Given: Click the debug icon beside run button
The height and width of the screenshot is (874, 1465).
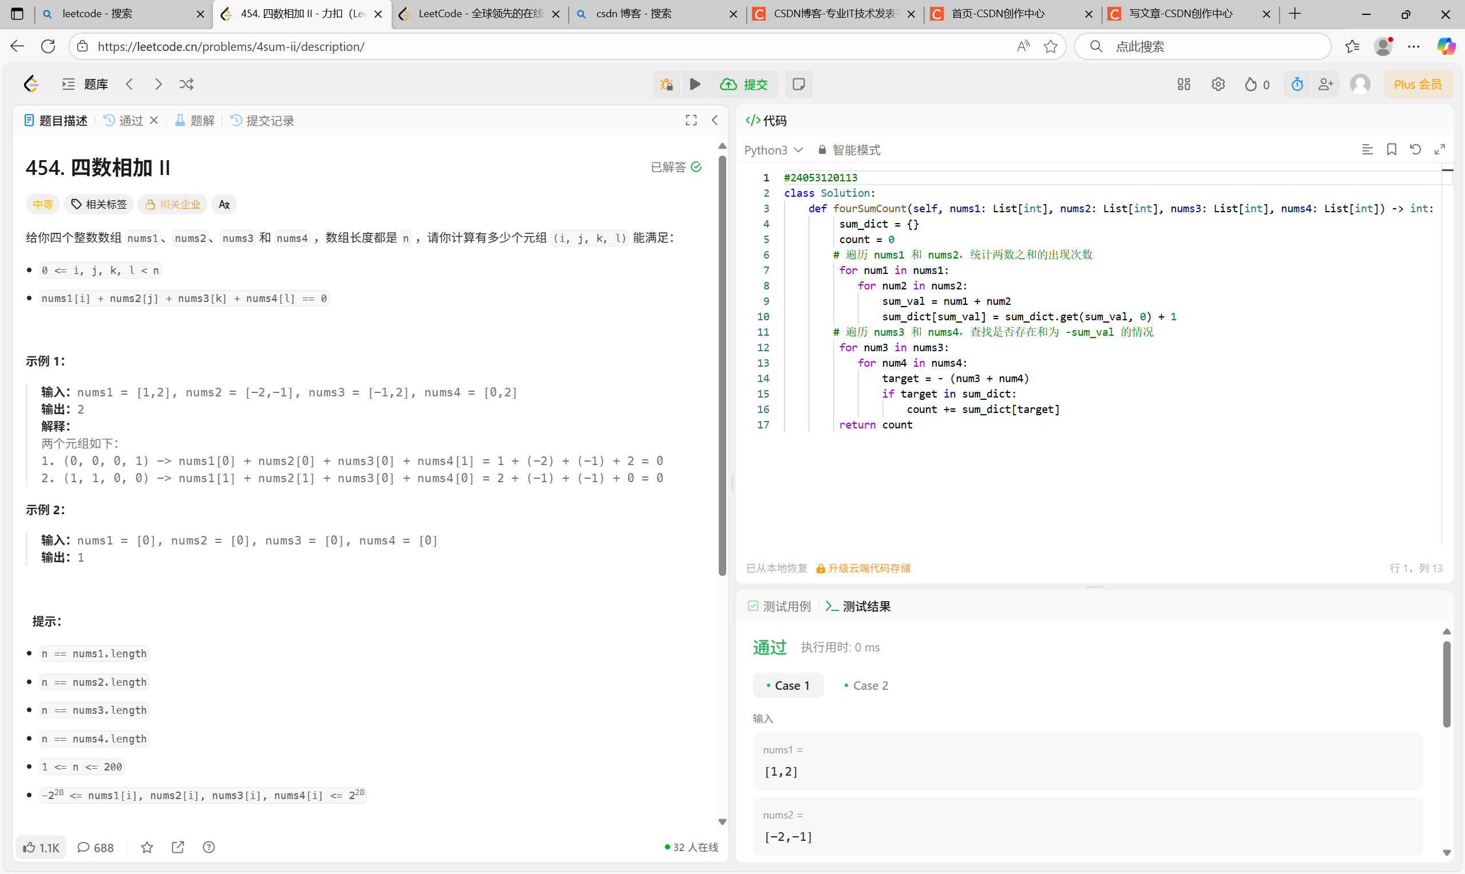Looking at the screenshot, I should [x=667, y=84].
